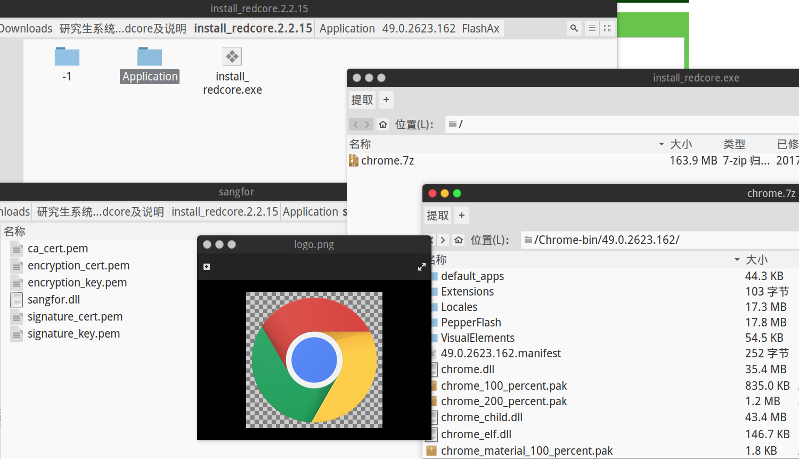Click the location field showing /Chrome-bin/49.0.2623.162/
The width and height of the screenshot is (799, 459).
660,240
